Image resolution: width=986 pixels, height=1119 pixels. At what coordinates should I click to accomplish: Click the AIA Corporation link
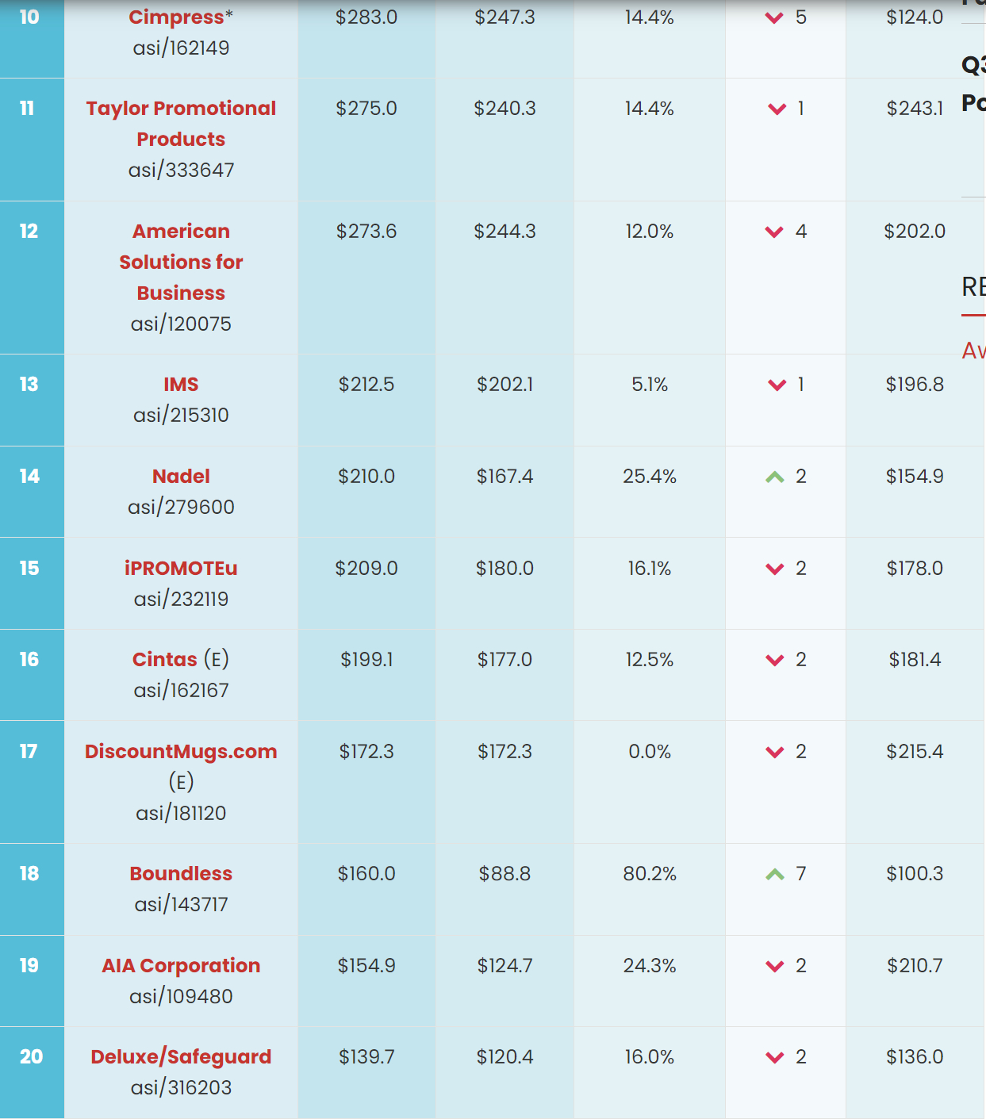pyautogui.click(x=181, y=966)
